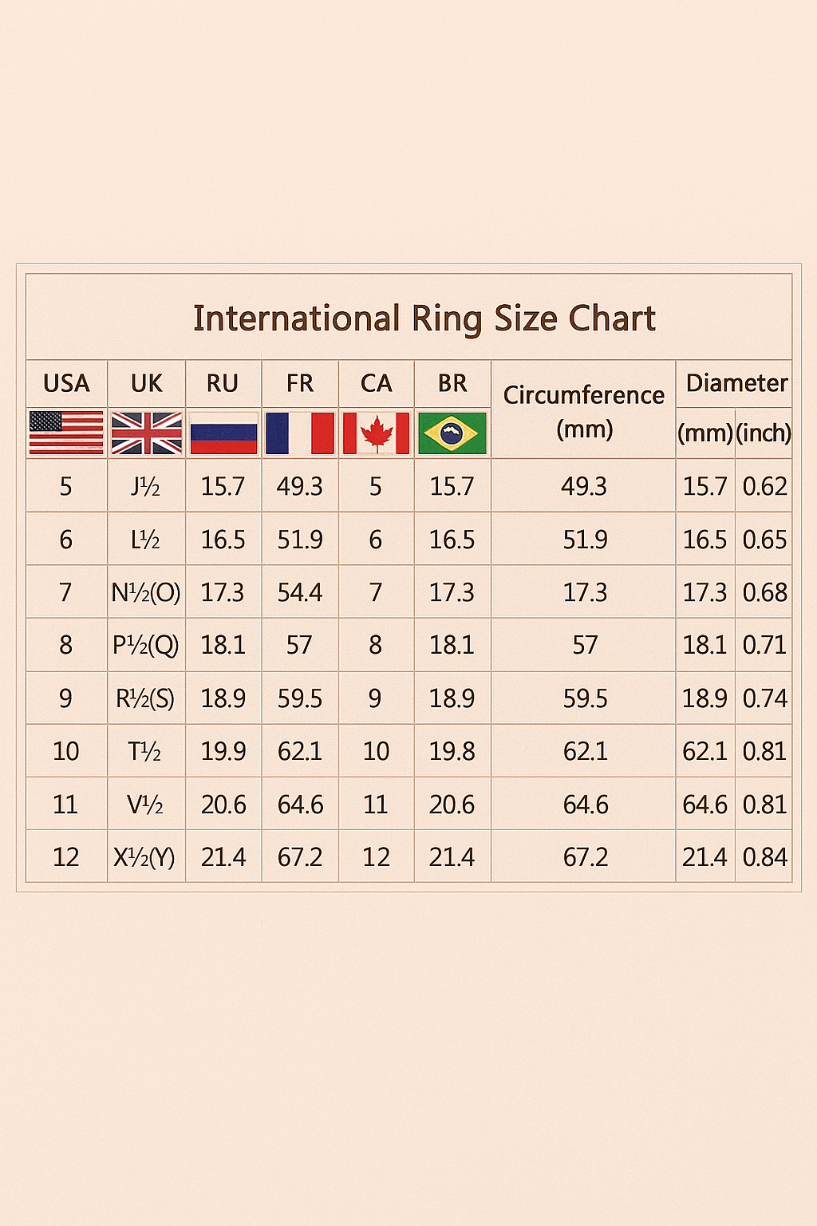Click the (inch) sub-header under Diameter
Screen dimensions: 817x1226
tap(764, 433)
